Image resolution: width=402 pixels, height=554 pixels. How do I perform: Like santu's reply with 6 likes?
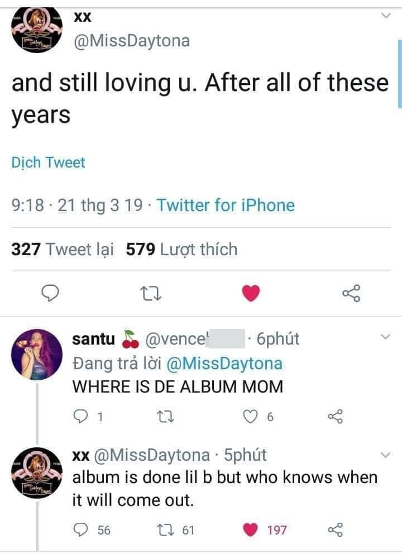point(250,416)
